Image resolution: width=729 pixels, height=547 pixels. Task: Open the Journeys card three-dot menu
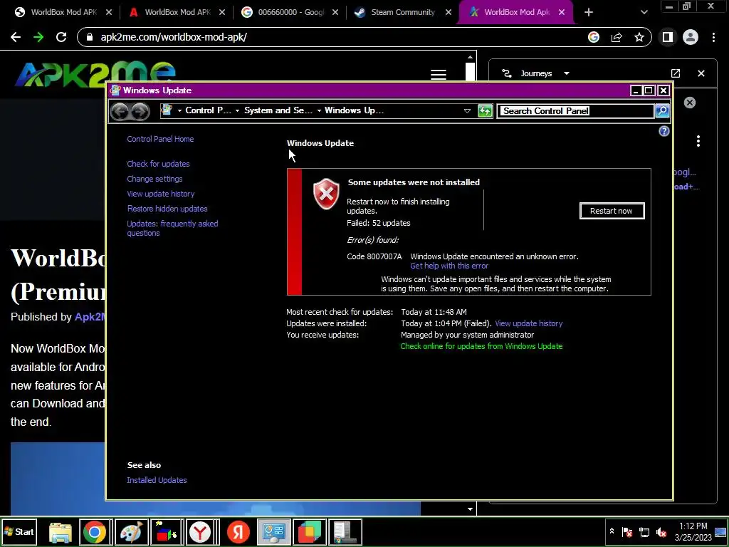click(698, 141)
